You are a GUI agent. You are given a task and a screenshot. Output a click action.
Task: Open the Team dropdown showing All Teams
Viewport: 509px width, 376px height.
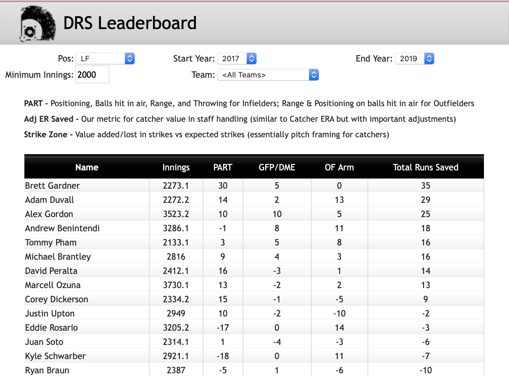268,75
